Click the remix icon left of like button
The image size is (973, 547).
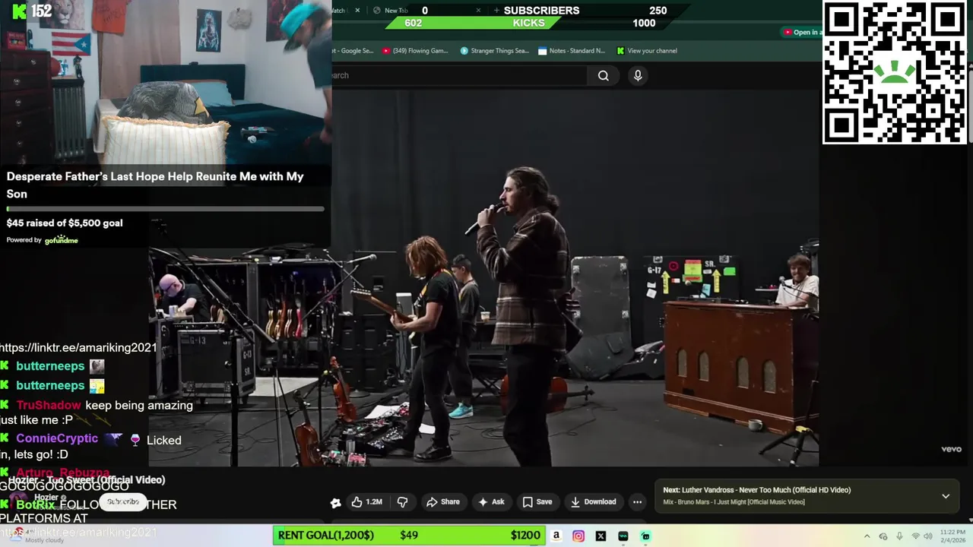click(x=335, y=502)
